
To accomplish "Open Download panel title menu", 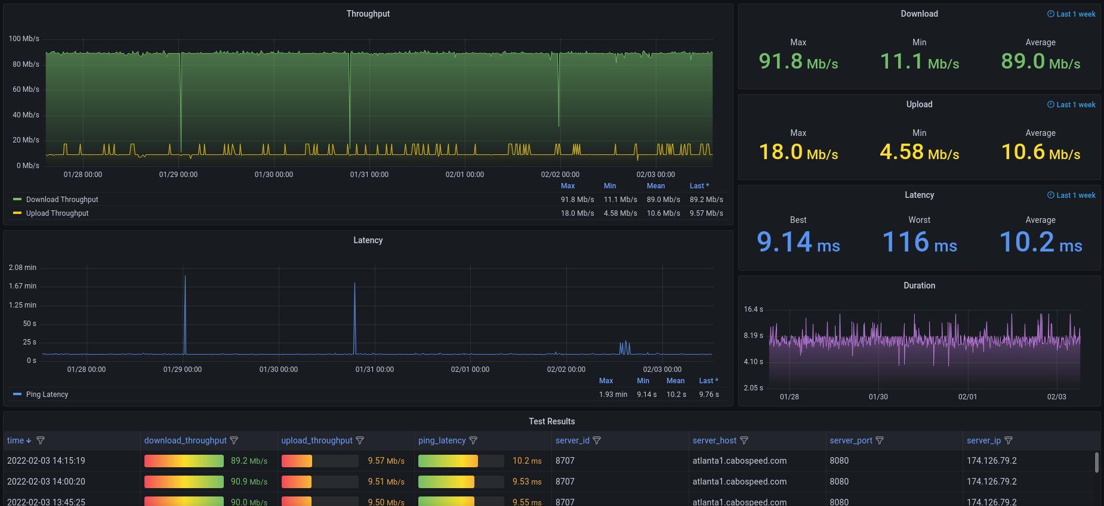I will point(919,14).
